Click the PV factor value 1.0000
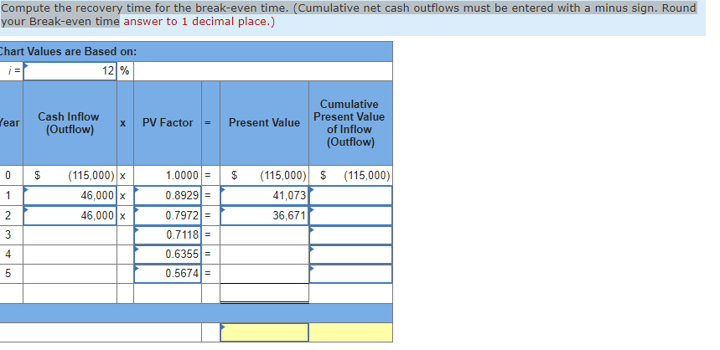Screen dimensions: 720x350 tap(182, 176)
